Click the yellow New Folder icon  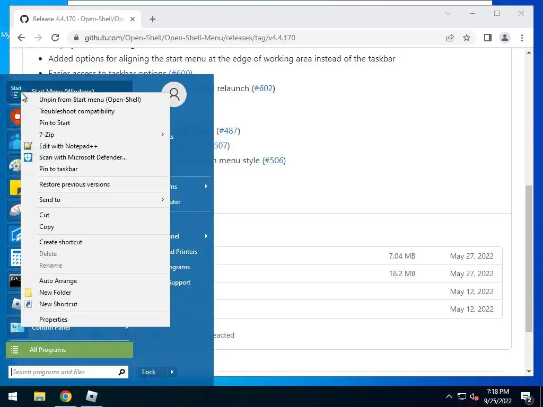tap(29, 293)
